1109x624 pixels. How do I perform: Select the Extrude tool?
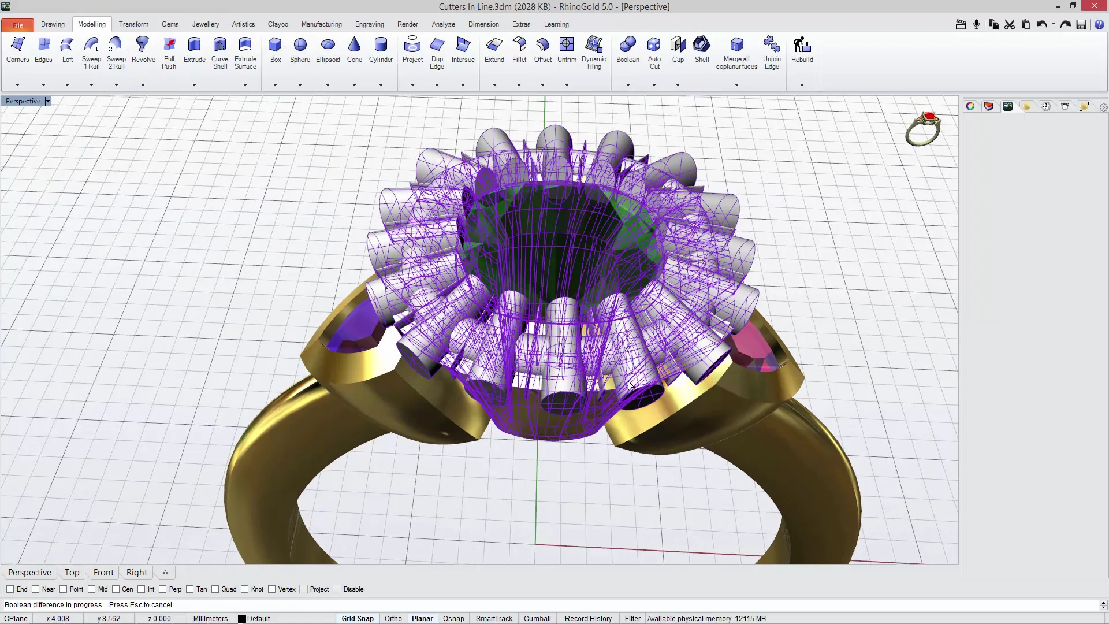pyautogui.click(x=194, y=50)
